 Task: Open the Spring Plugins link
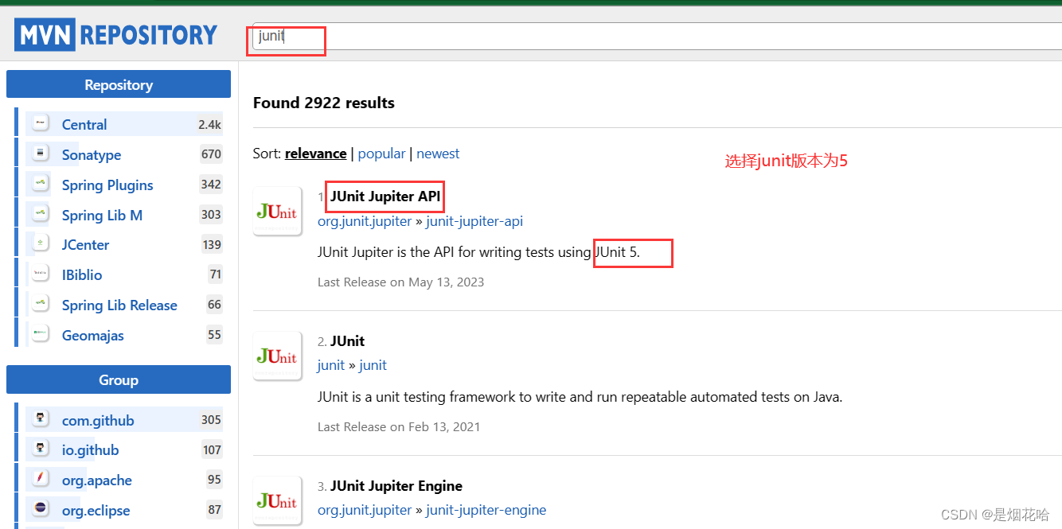107,185
